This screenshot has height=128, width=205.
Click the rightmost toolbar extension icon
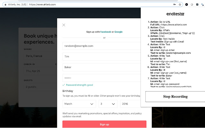tap(202, 4)
